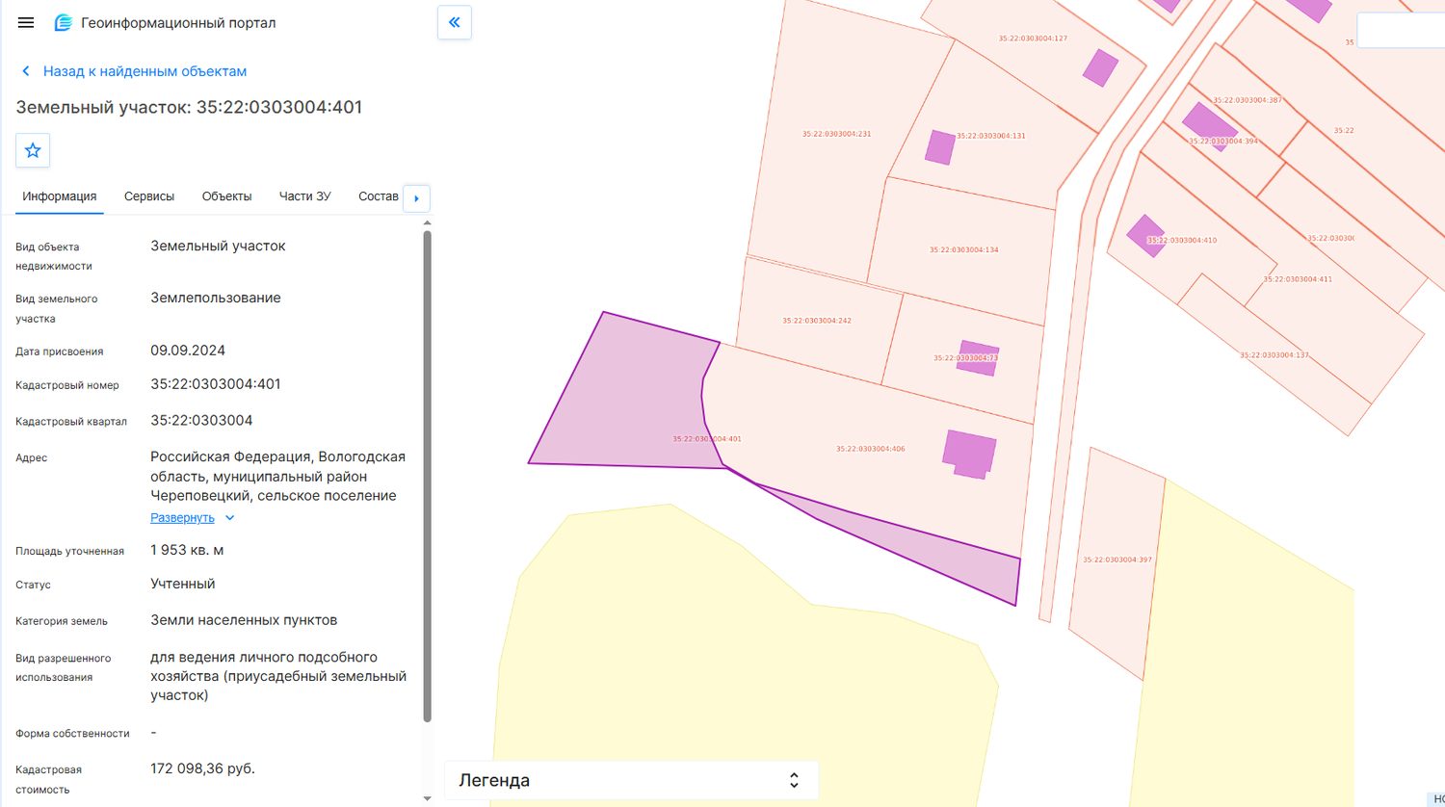Click the building in parcel 35:22:0303004:127

click(1100, 67)
